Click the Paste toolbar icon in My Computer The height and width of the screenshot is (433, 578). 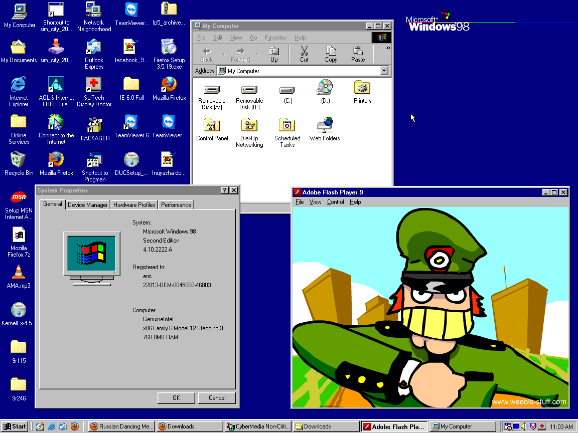(358, 54)
